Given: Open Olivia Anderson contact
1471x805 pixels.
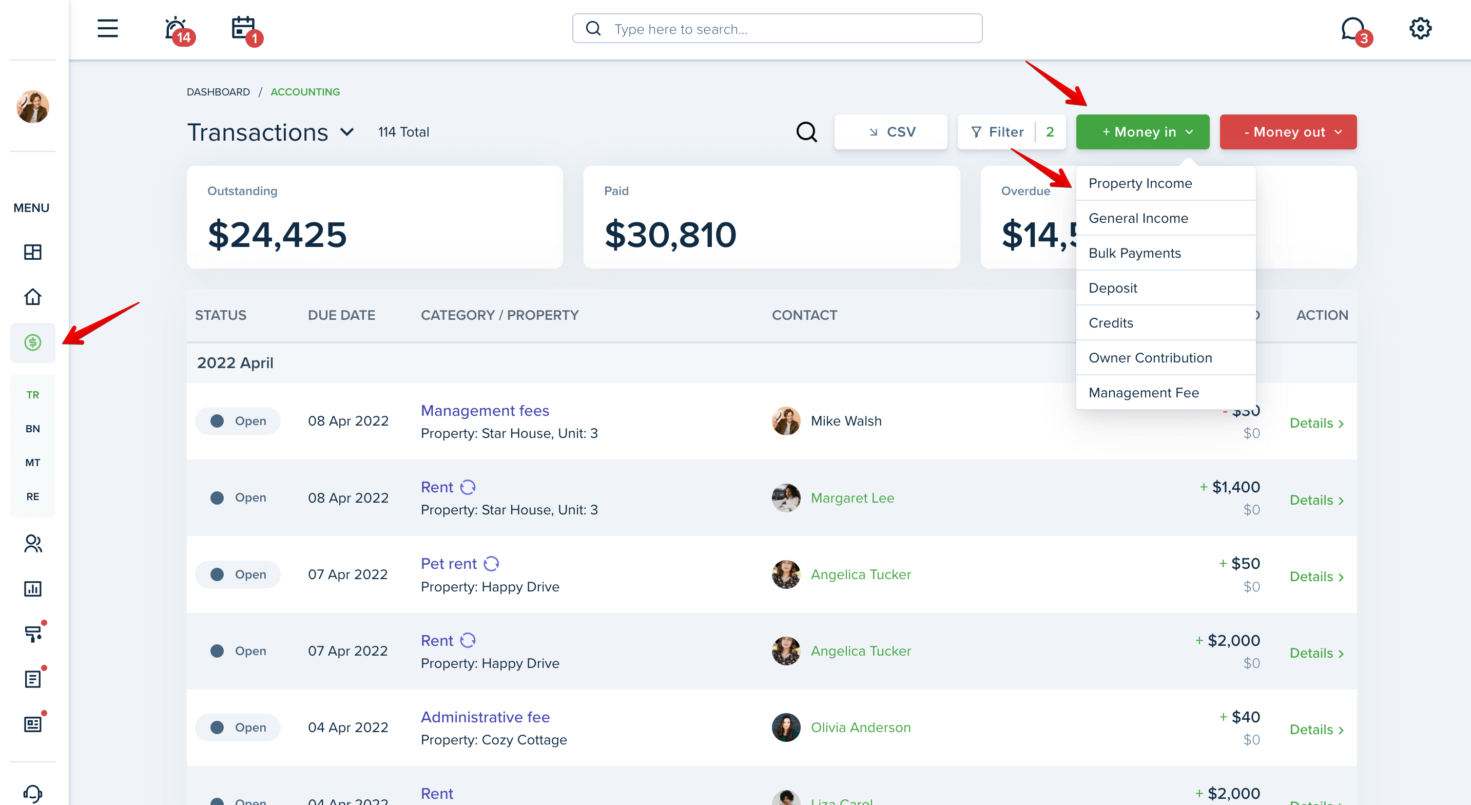Looking at the screenshot, I should click(x=861, y=728).
